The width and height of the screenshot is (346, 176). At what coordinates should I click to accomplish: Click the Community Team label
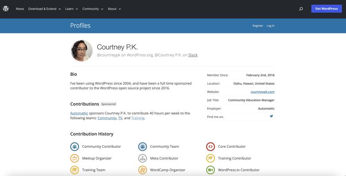point(165,147)
